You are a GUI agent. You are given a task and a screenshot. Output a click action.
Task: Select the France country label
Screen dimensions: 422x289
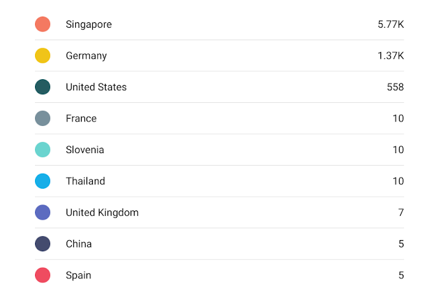(x=81, y=119)
